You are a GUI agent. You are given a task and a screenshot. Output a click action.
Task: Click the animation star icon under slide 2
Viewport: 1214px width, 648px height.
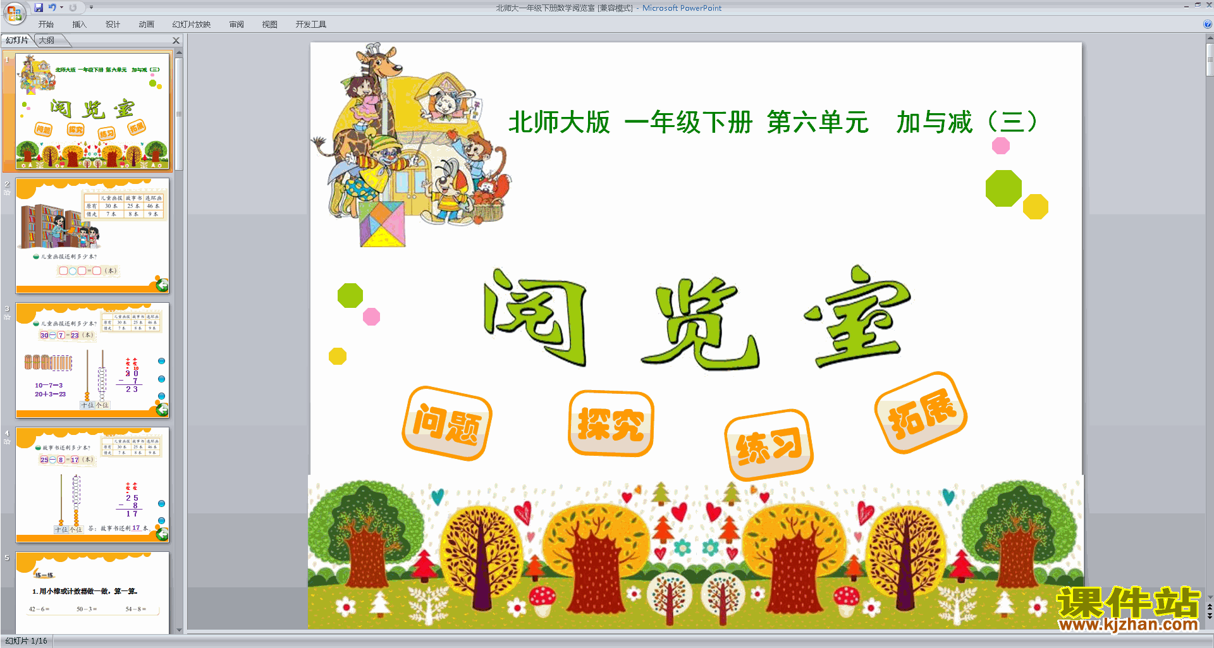(7, 192)
